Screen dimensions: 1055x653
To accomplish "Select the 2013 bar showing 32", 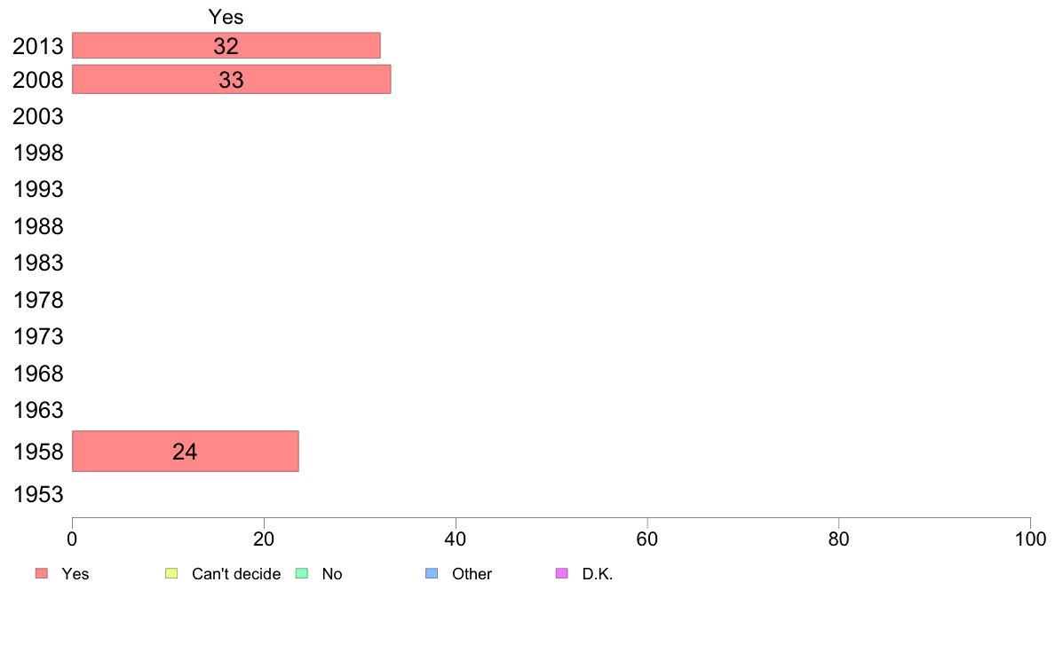I will [226, 45].
